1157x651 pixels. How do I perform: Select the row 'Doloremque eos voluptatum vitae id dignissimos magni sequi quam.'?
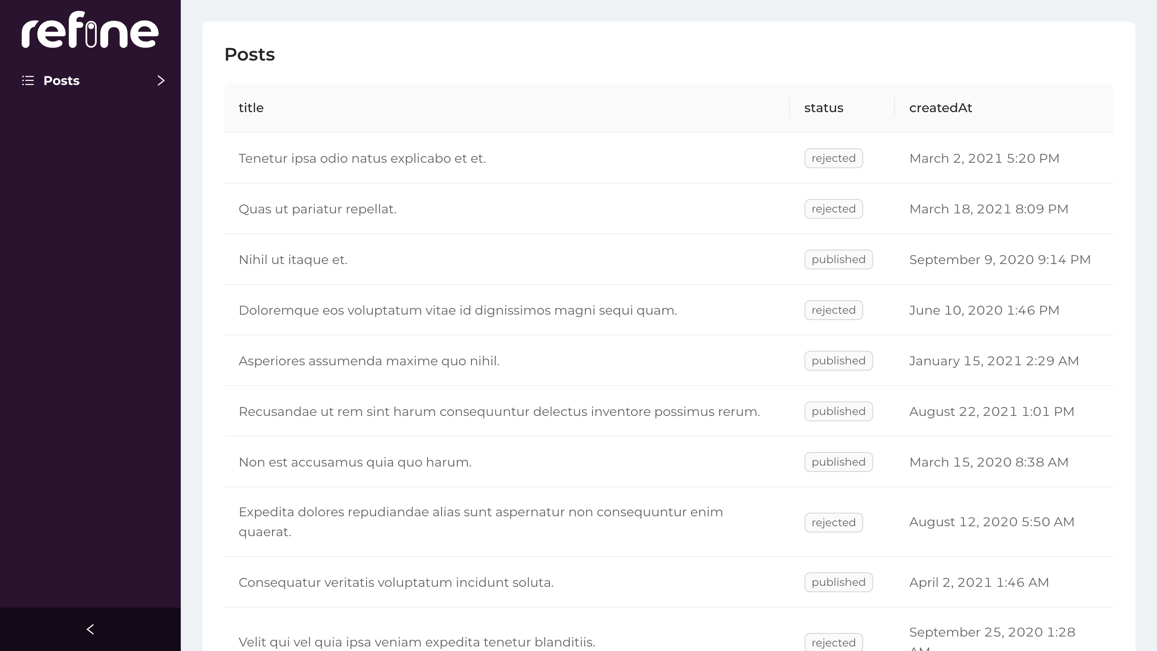(457, 310)
